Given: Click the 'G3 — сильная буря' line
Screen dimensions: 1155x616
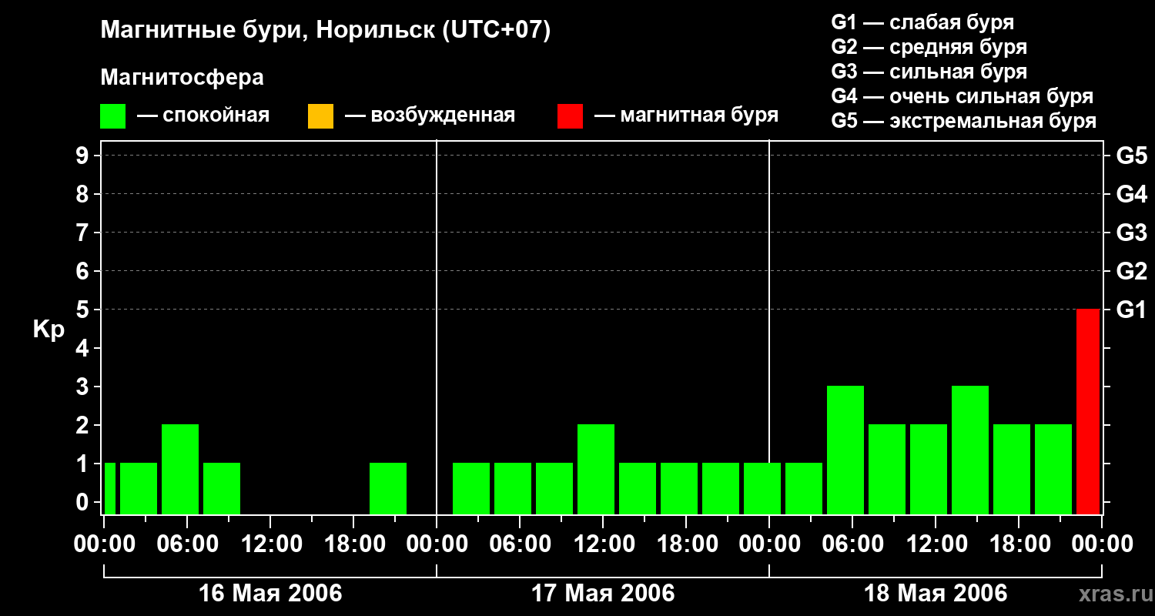Looking at the screenshot, I should point(929,72).
